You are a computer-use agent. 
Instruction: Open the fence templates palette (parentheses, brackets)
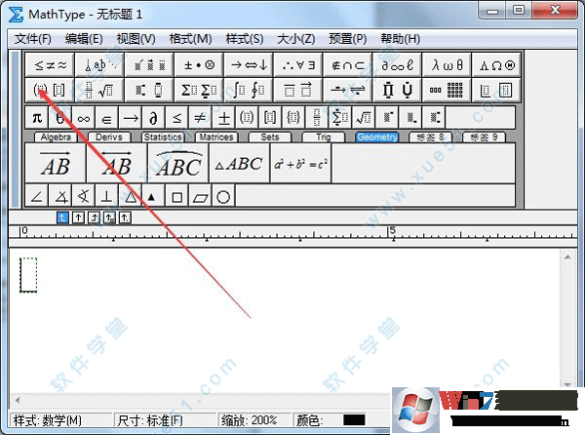pos(51,90)
